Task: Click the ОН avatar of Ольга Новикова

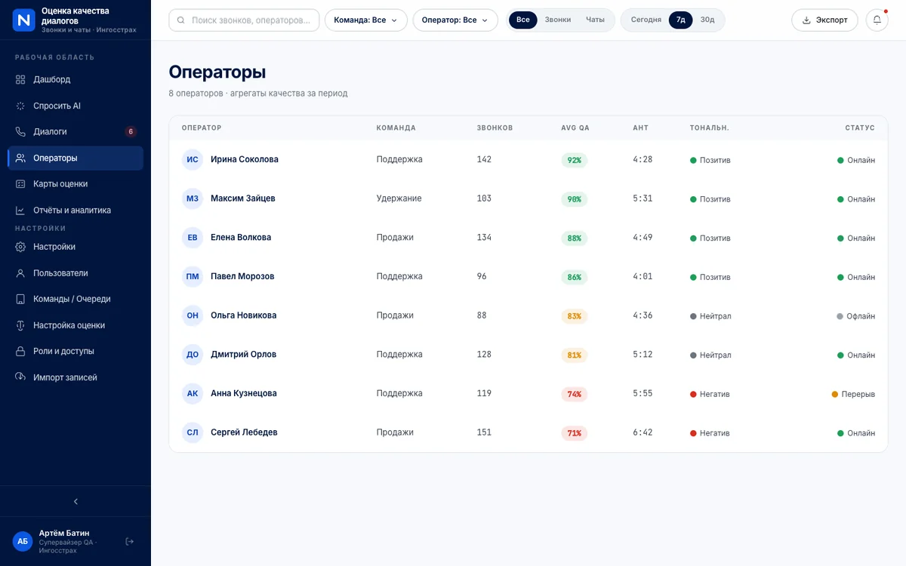Action: click(x=193, y=315)
